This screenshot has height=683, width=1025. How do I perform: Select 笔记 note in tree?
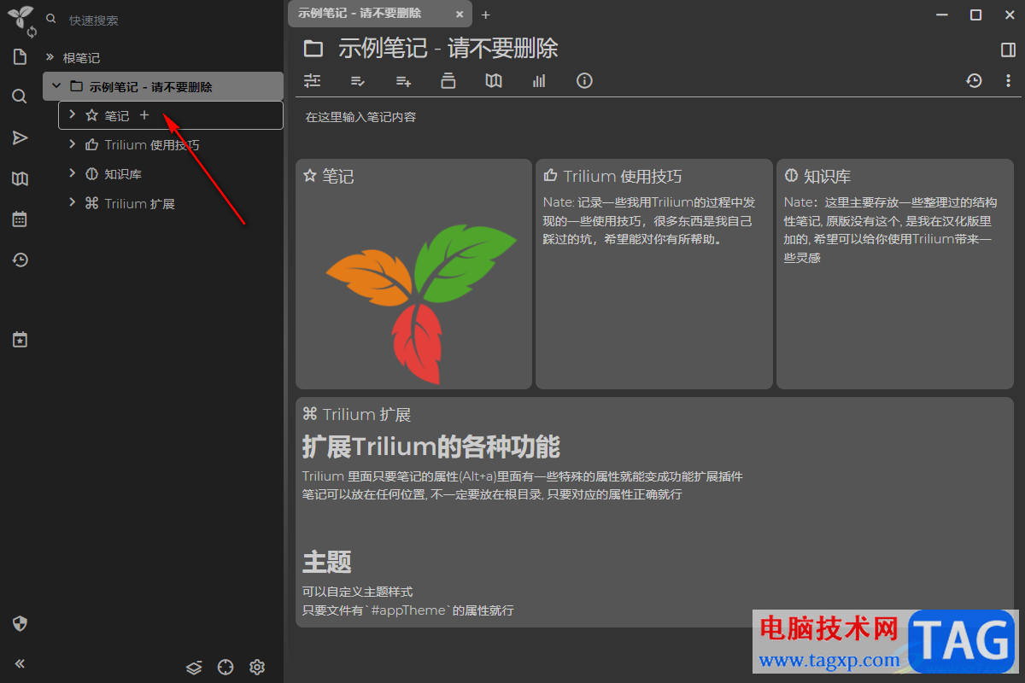coord(117,116)
